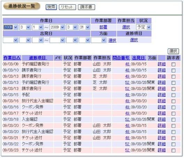Open the 作業日 end day dropdown 31
184x158 pixels.
pyautogui.click(x=84, y=27)
